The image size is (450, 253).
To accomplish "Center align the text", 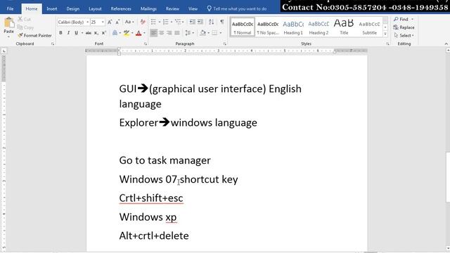I will (162, 33).
